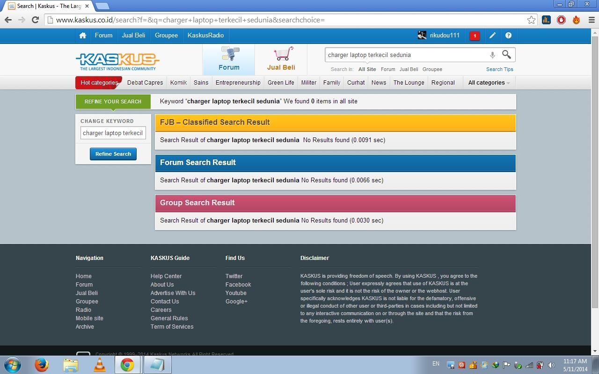Image resolution: width=599 pixels, height=374 pixels.
Task: Click the red power extension icon
Action: 561,20
